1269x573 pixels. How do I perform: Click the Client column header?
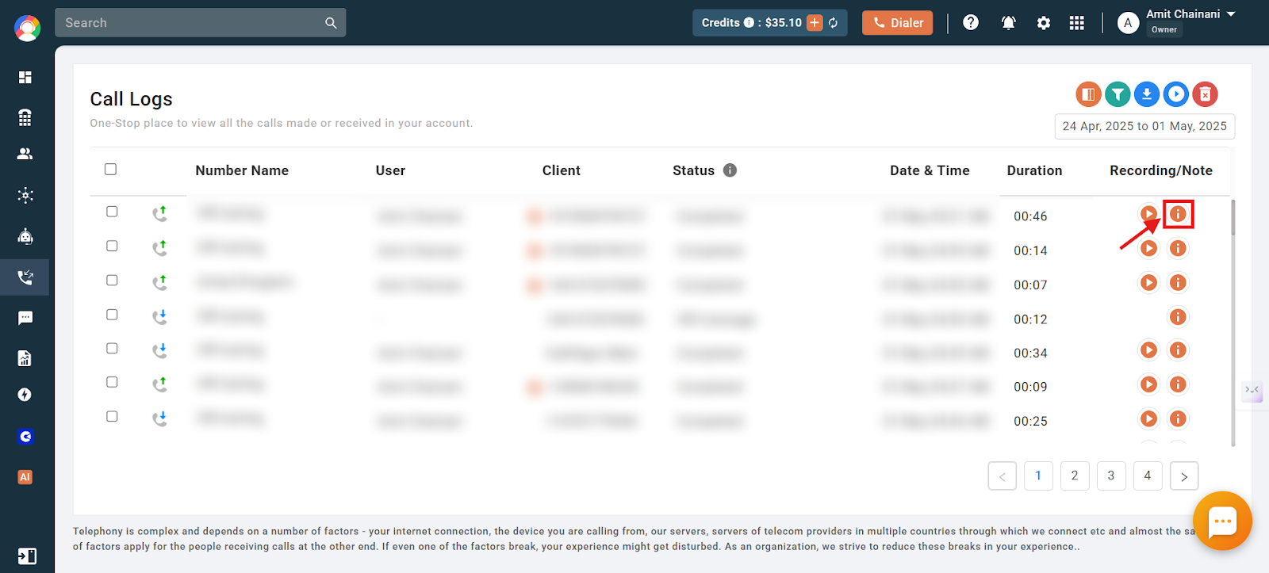(x=562, y=170)
